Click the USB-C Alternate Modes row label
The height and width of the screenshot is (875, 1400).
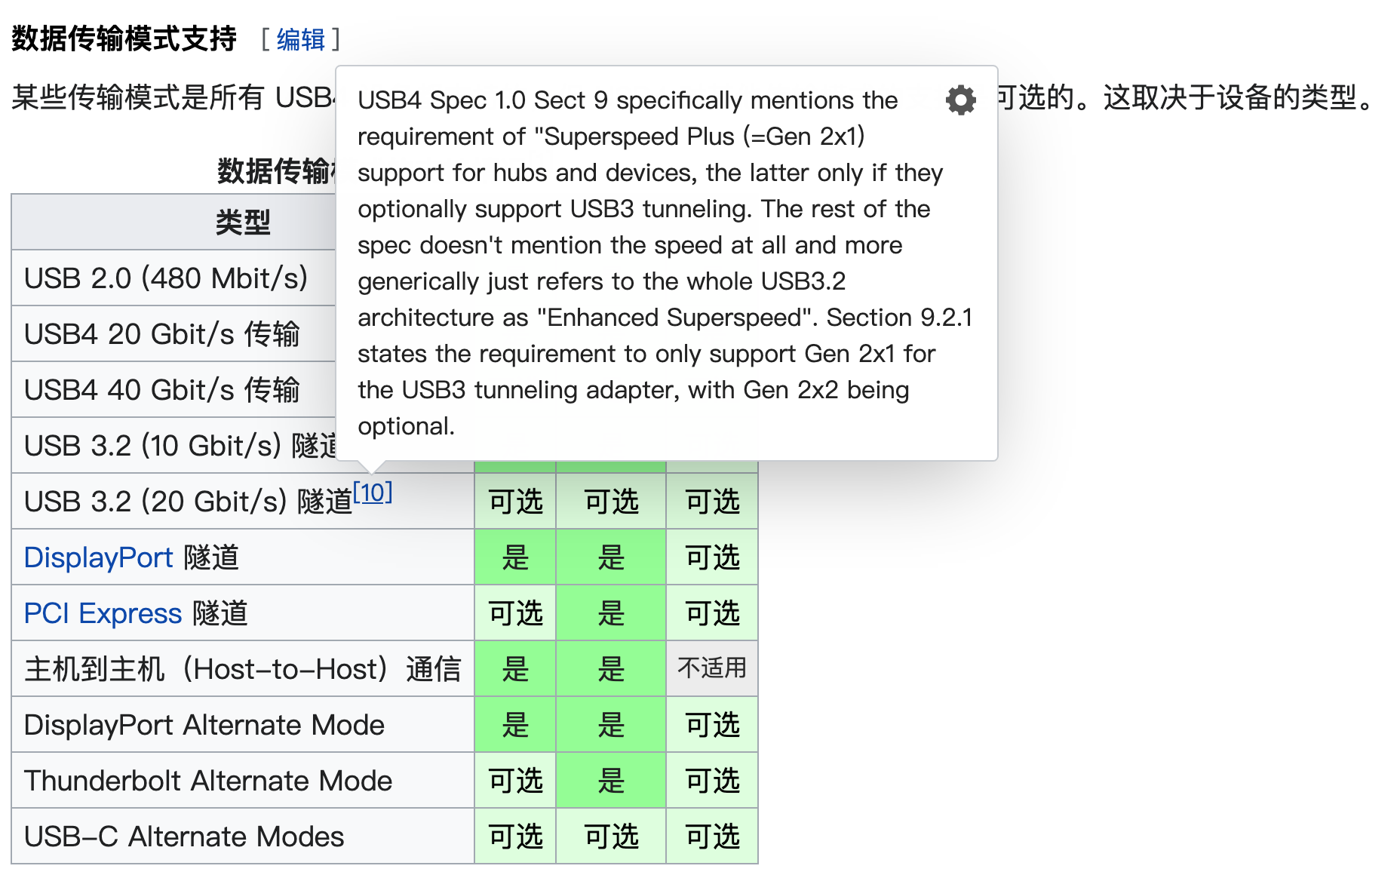[184, 837]
